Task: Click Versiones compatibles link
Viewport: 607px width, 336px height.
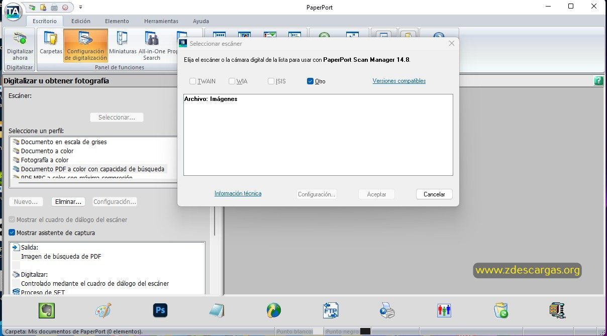Action: [x=399, y=81]
